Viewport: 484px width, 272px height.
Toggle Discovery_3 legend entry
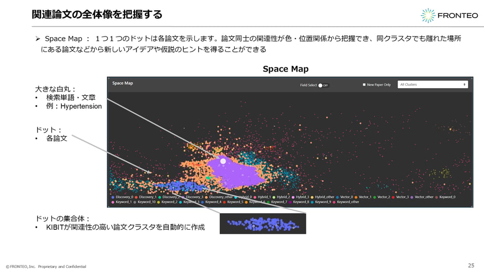pyautogui.click(x=193, y=197)
